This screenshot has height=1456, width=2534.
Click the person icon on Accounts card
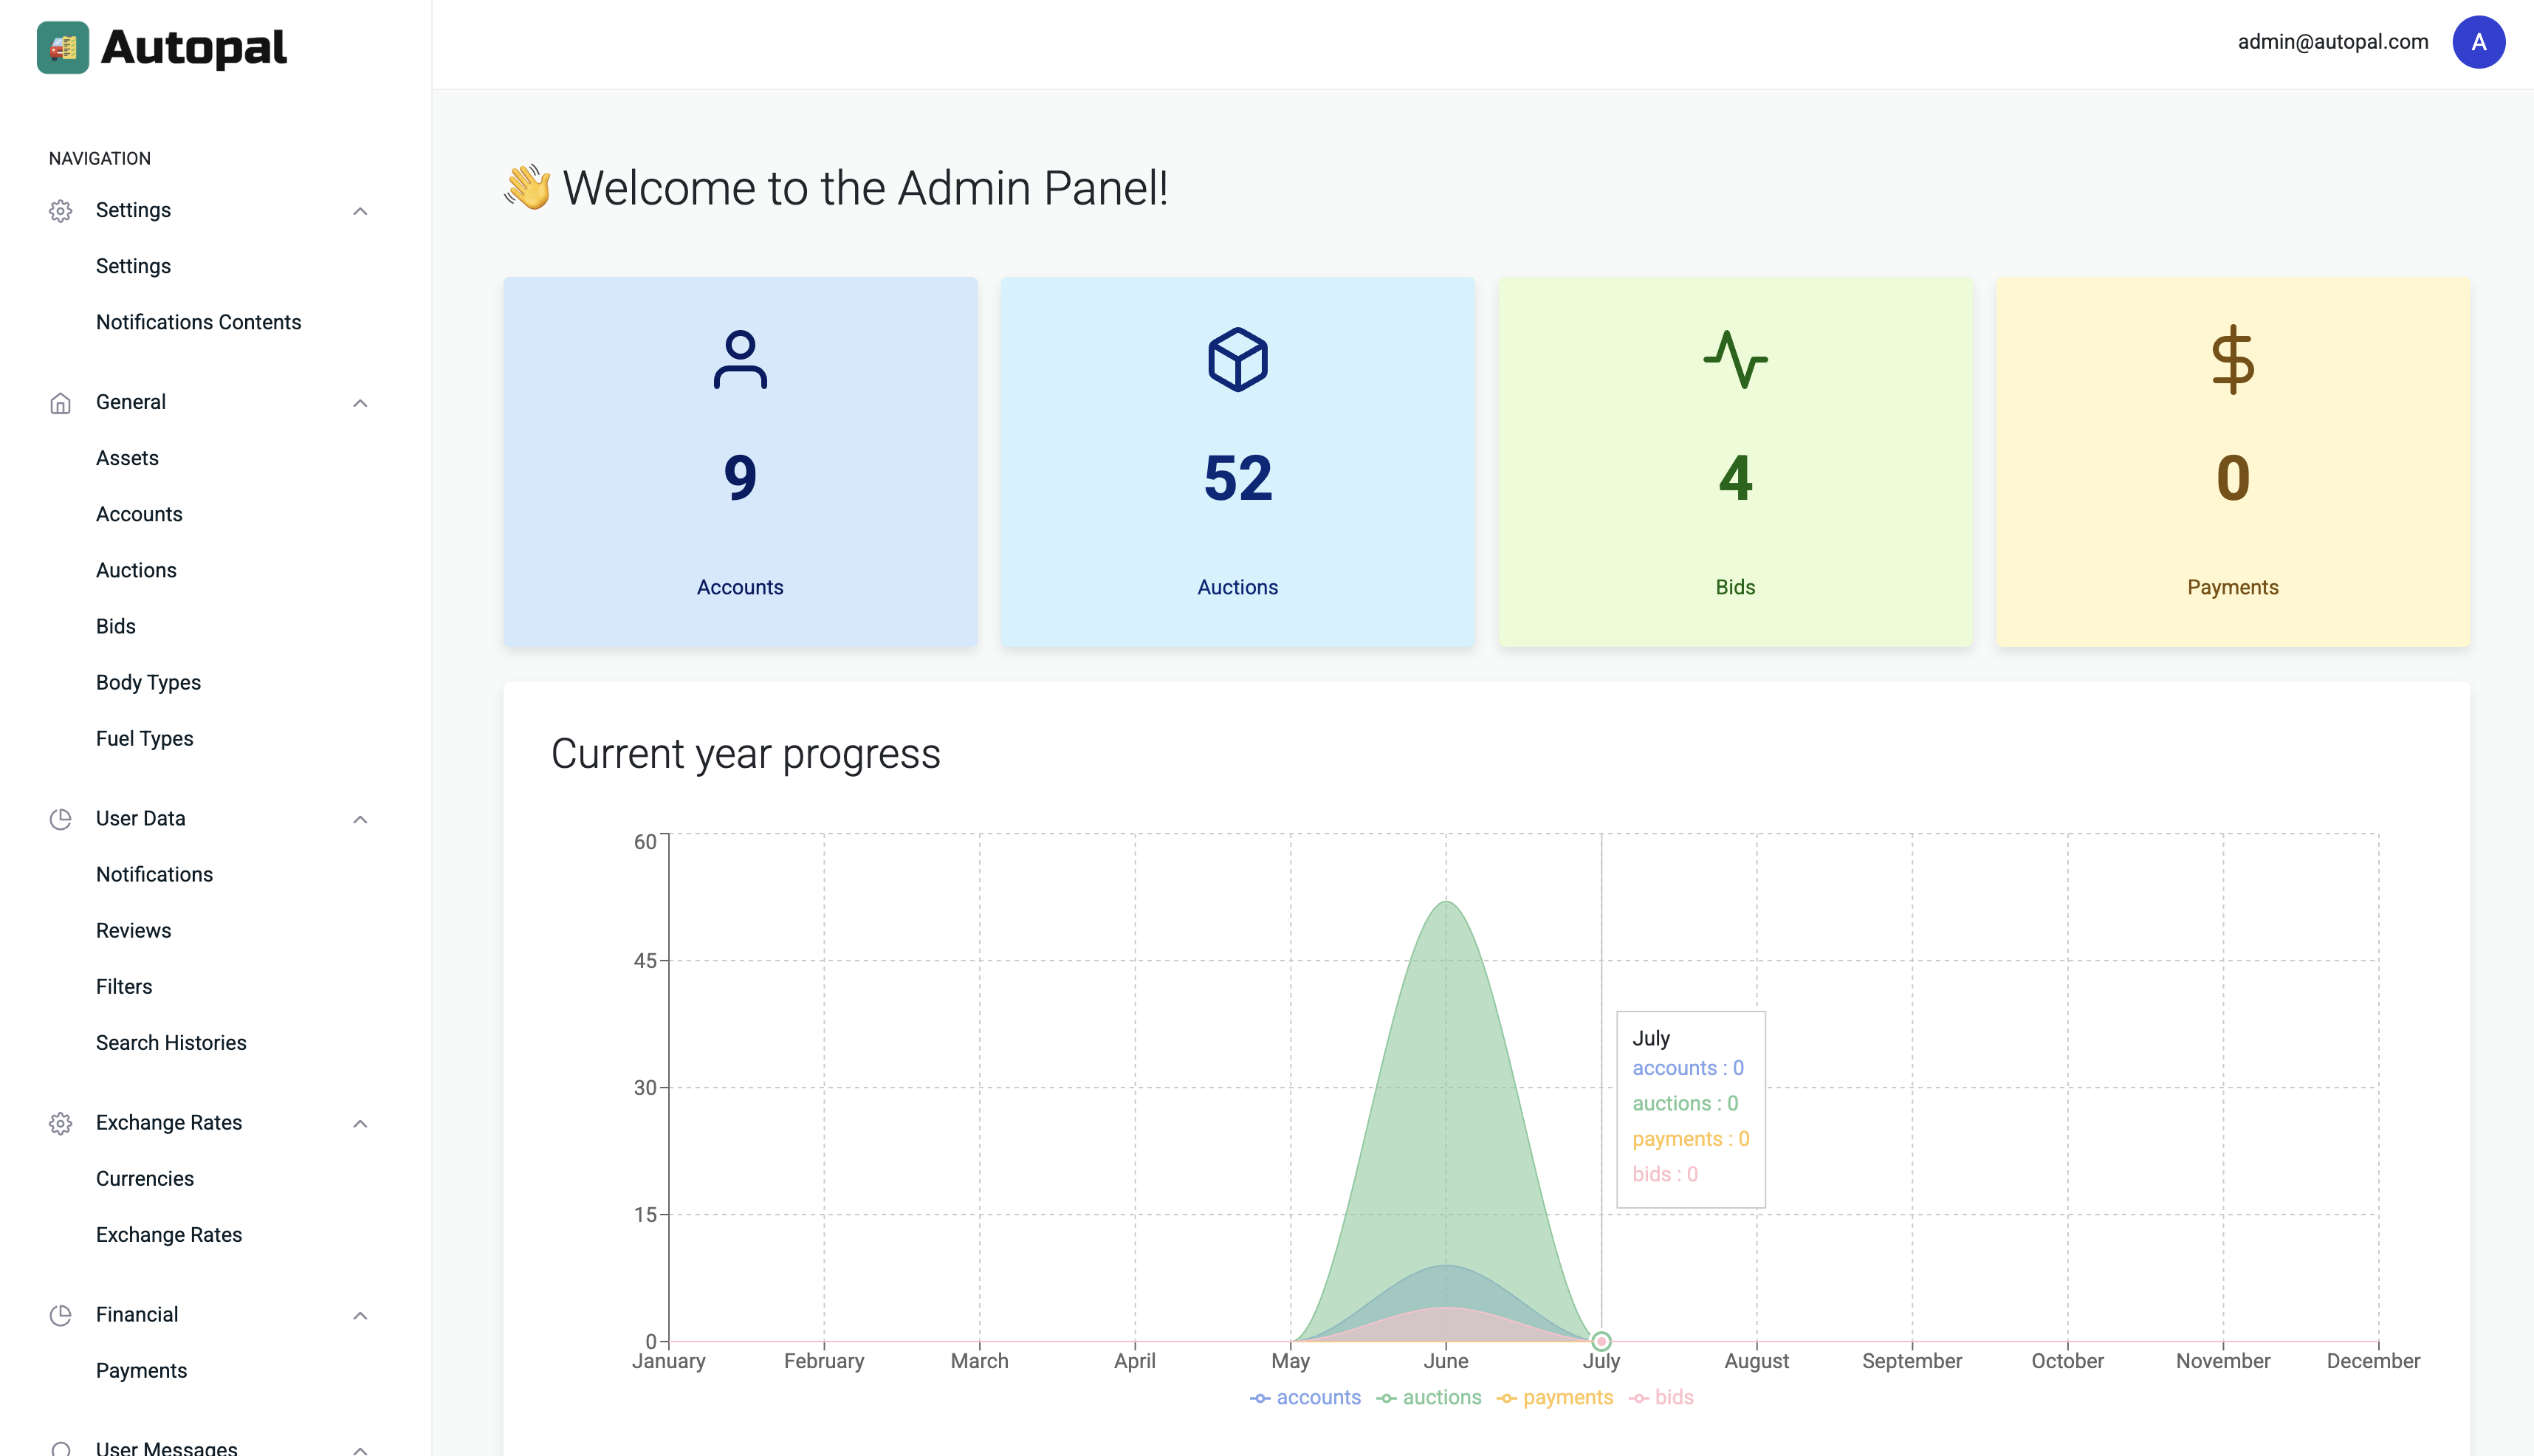click(x=740, y=360)
